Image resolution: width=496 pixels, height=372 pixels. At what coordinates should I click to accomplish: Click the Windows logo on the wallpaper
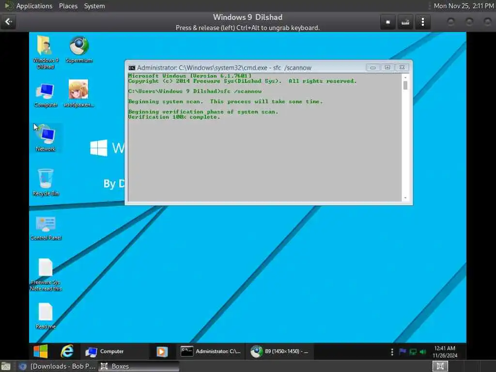[99, 148]
